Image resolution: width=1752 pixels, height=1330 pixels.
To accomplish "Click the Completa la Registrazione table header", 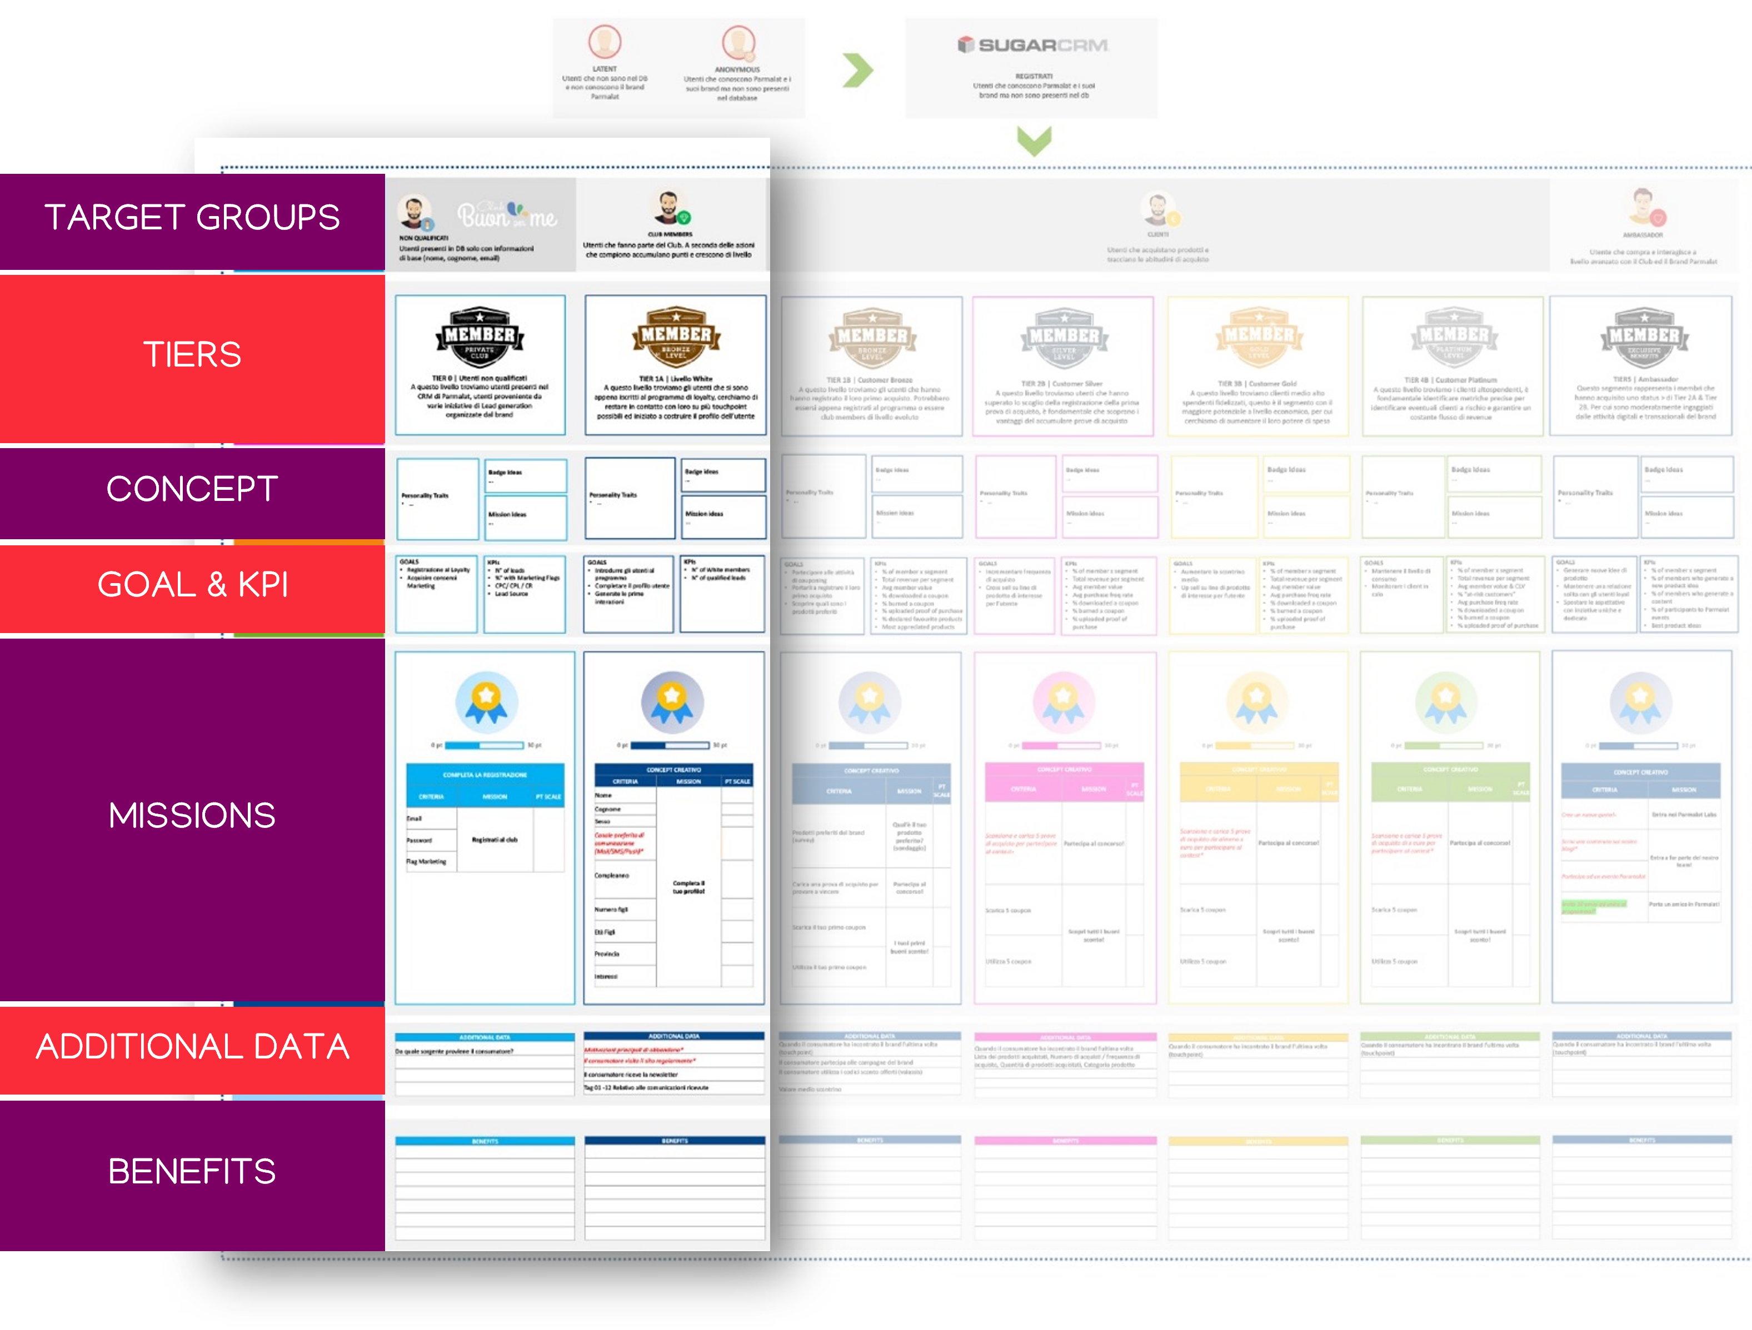I will [485, 774].
